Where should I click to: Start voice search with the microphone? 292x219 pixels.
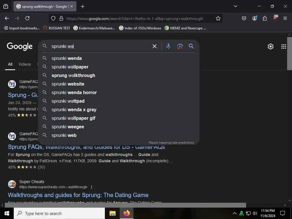(x=168, y=46)
